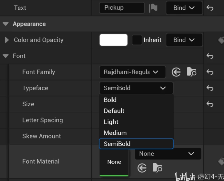Reset the Size property to default
This screenshot has width=224, height=181.
coord(210,104)
